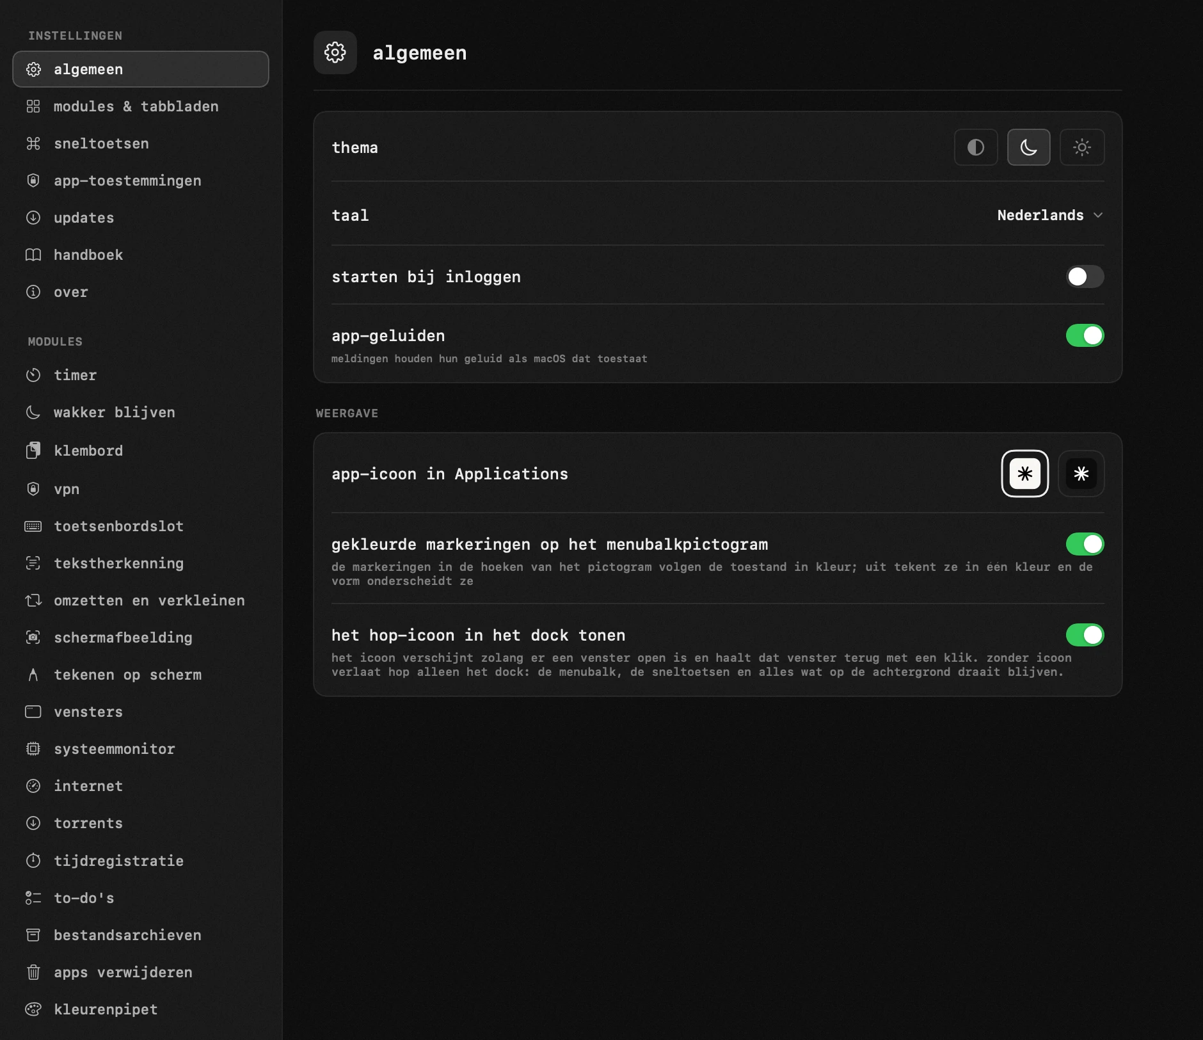Enable starten bij inloggen switch
1203x1040 pixels.
pos(1085,276)
